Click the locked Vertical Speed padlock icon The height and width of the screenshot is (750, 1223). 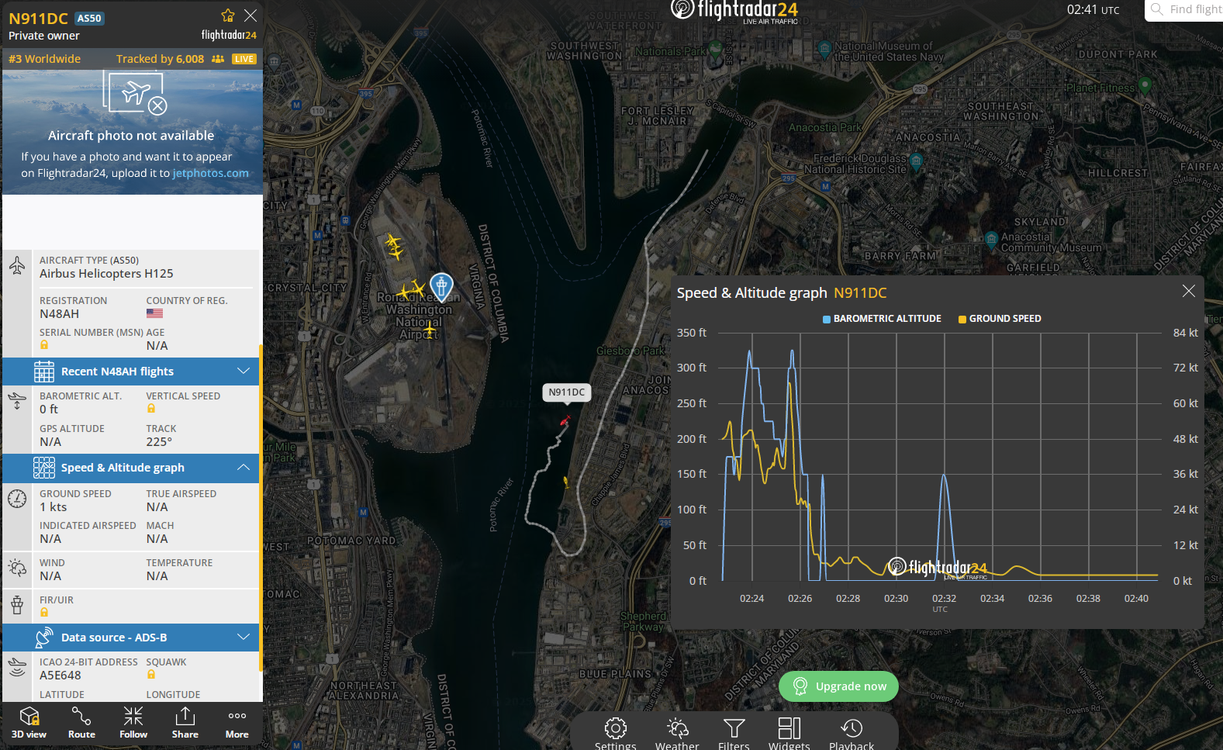[151, 408]
